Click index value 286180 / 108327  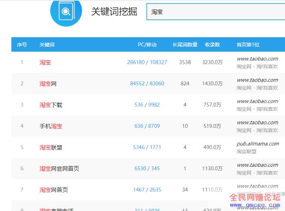tap(147, 62)
